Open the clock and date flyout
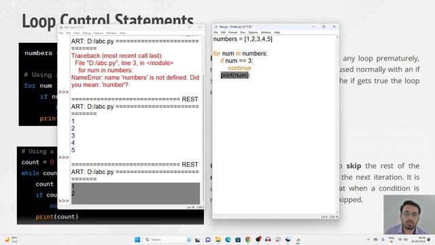435x245 pixels. tap(418, 240)
